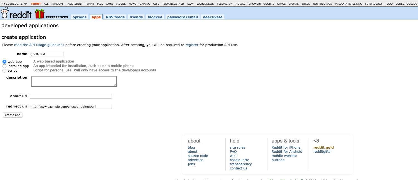Follow the register link
418x180 pixels.
pos(192,45)
